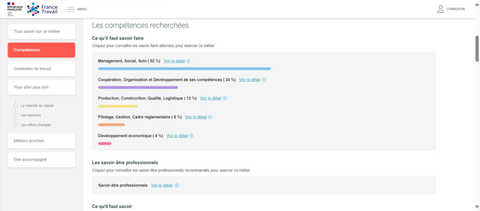Open Métiers proches sidebar section

(41, 141)
